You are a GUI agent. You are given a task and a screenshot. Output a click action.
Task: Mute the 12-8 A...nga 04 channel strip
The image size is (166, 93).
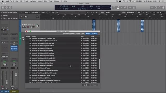3,89
